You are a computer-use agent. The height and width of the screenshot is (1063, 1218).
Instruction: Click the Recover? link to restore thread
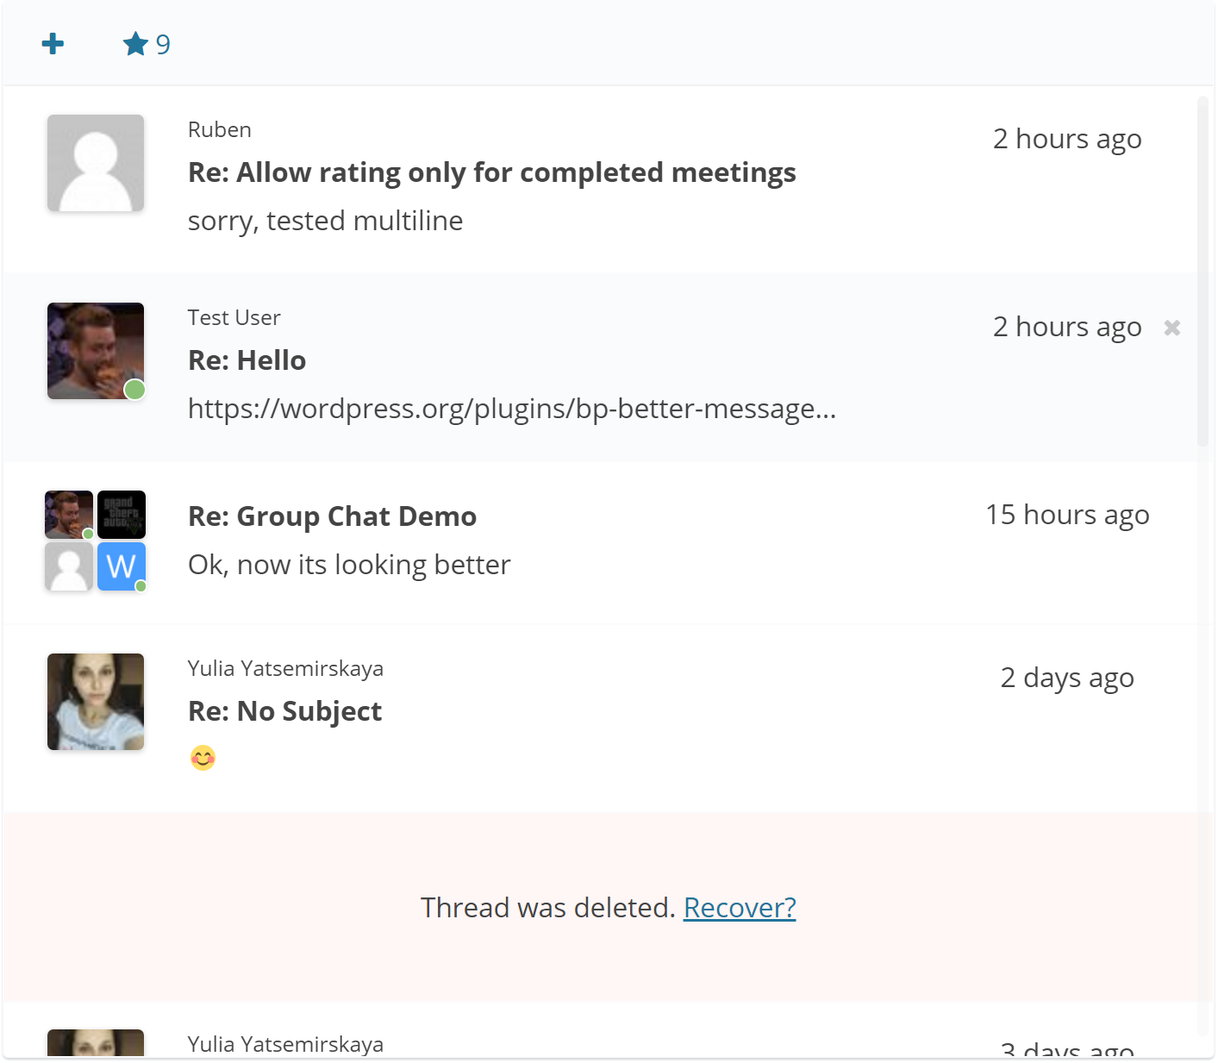[739, 908]
